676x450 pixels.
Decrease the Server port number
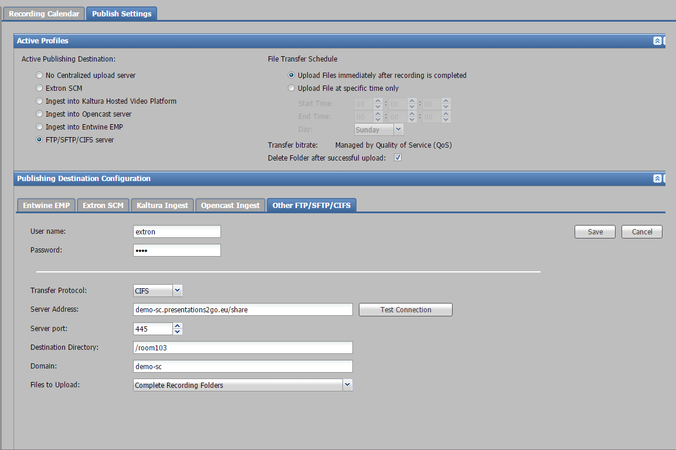pyautogui.click(x=178, y=332)
